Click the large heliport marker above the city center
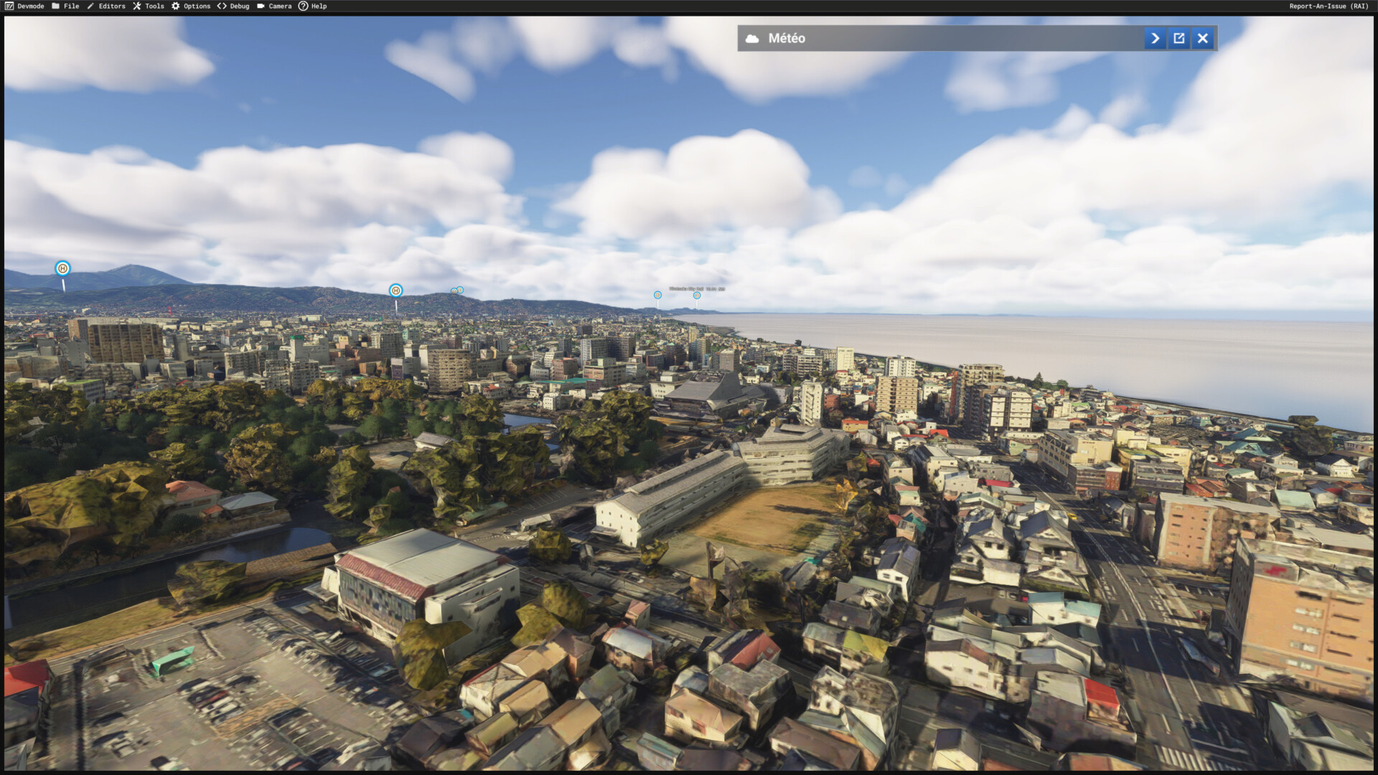1378x775 pixels. 395,291
